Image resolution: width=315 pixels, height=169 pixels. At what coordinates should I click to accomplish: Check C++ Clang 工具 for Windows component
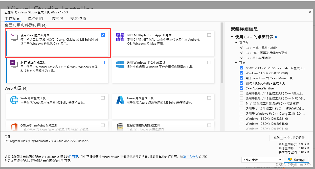241,113
